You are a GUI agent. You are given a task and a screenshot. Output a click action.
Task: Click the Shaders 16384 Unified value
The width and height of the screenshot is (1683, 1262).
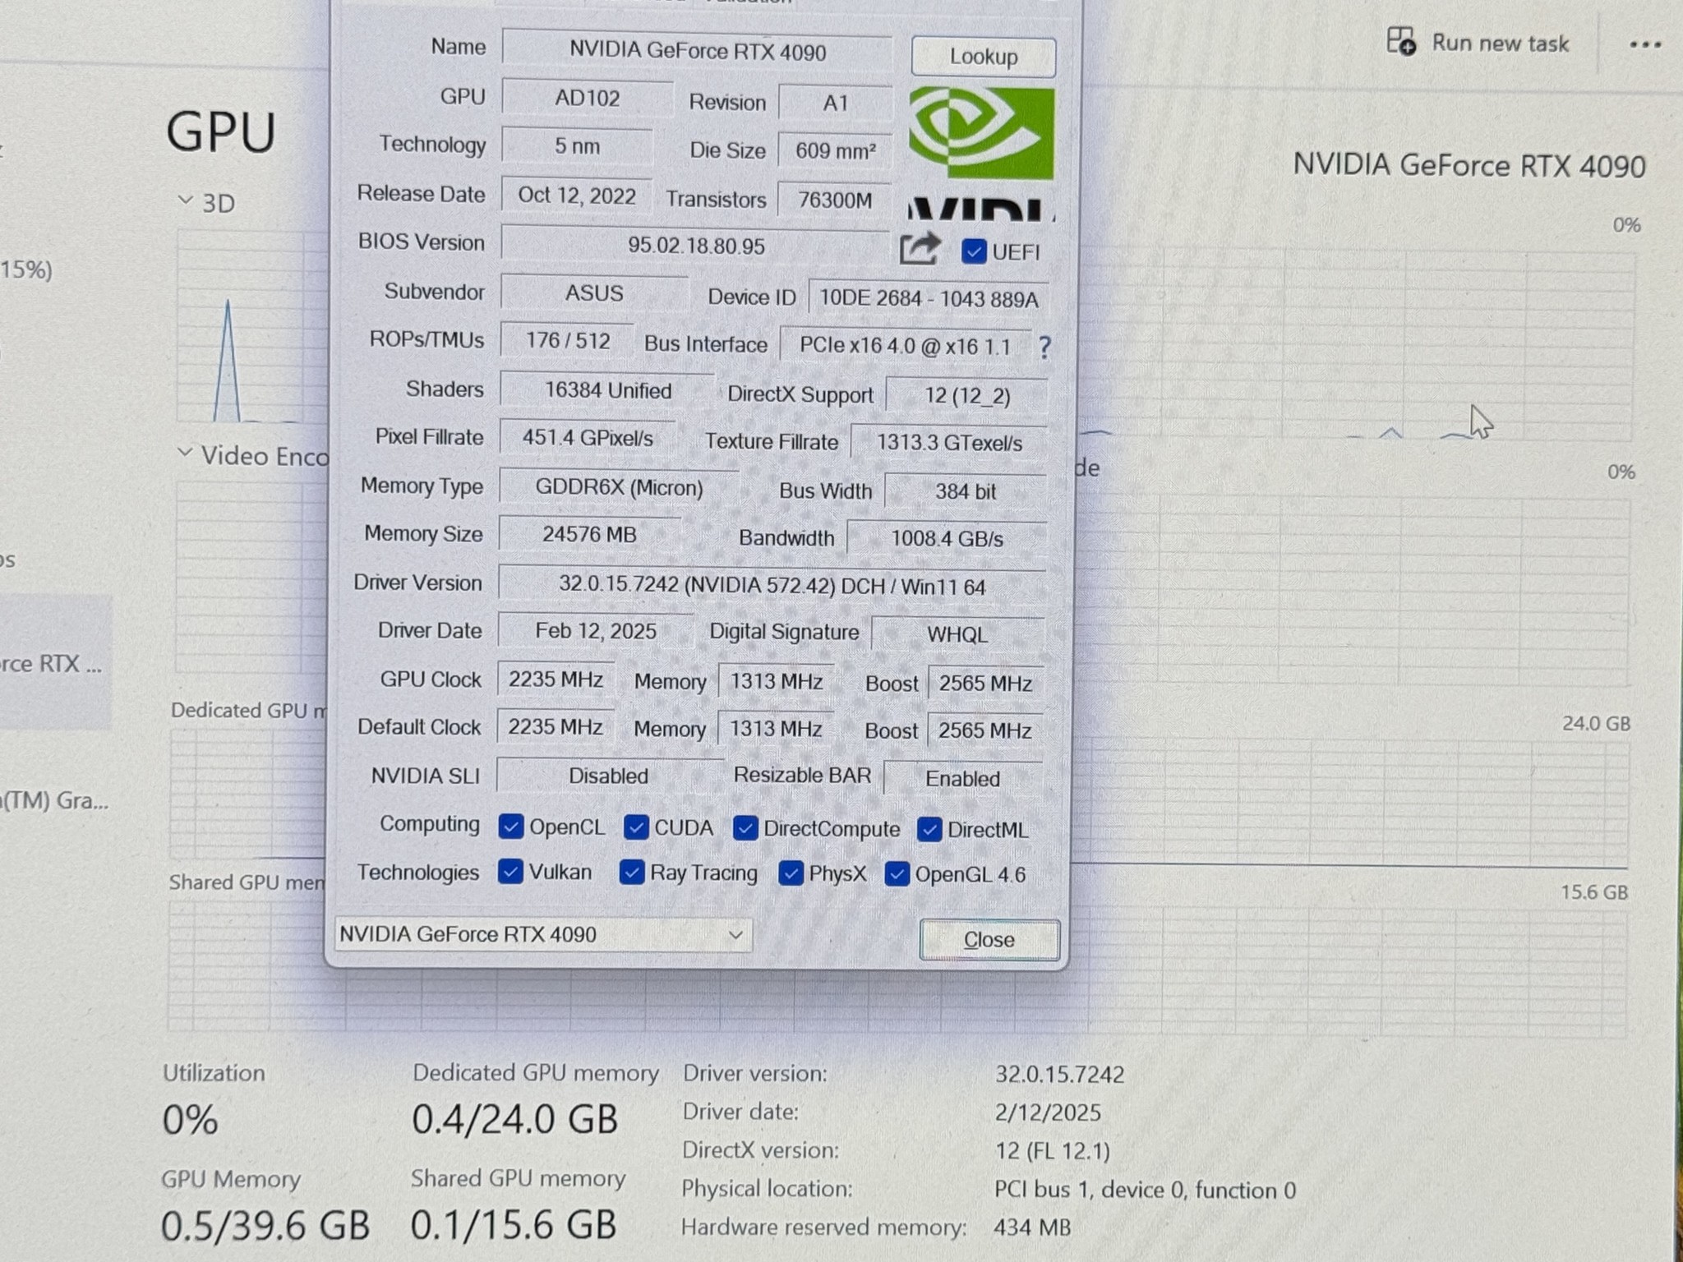(607, 391)
